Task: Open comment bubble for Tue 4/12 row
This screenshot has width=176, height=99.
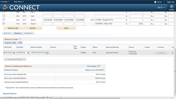Action: tap(4, 24)
